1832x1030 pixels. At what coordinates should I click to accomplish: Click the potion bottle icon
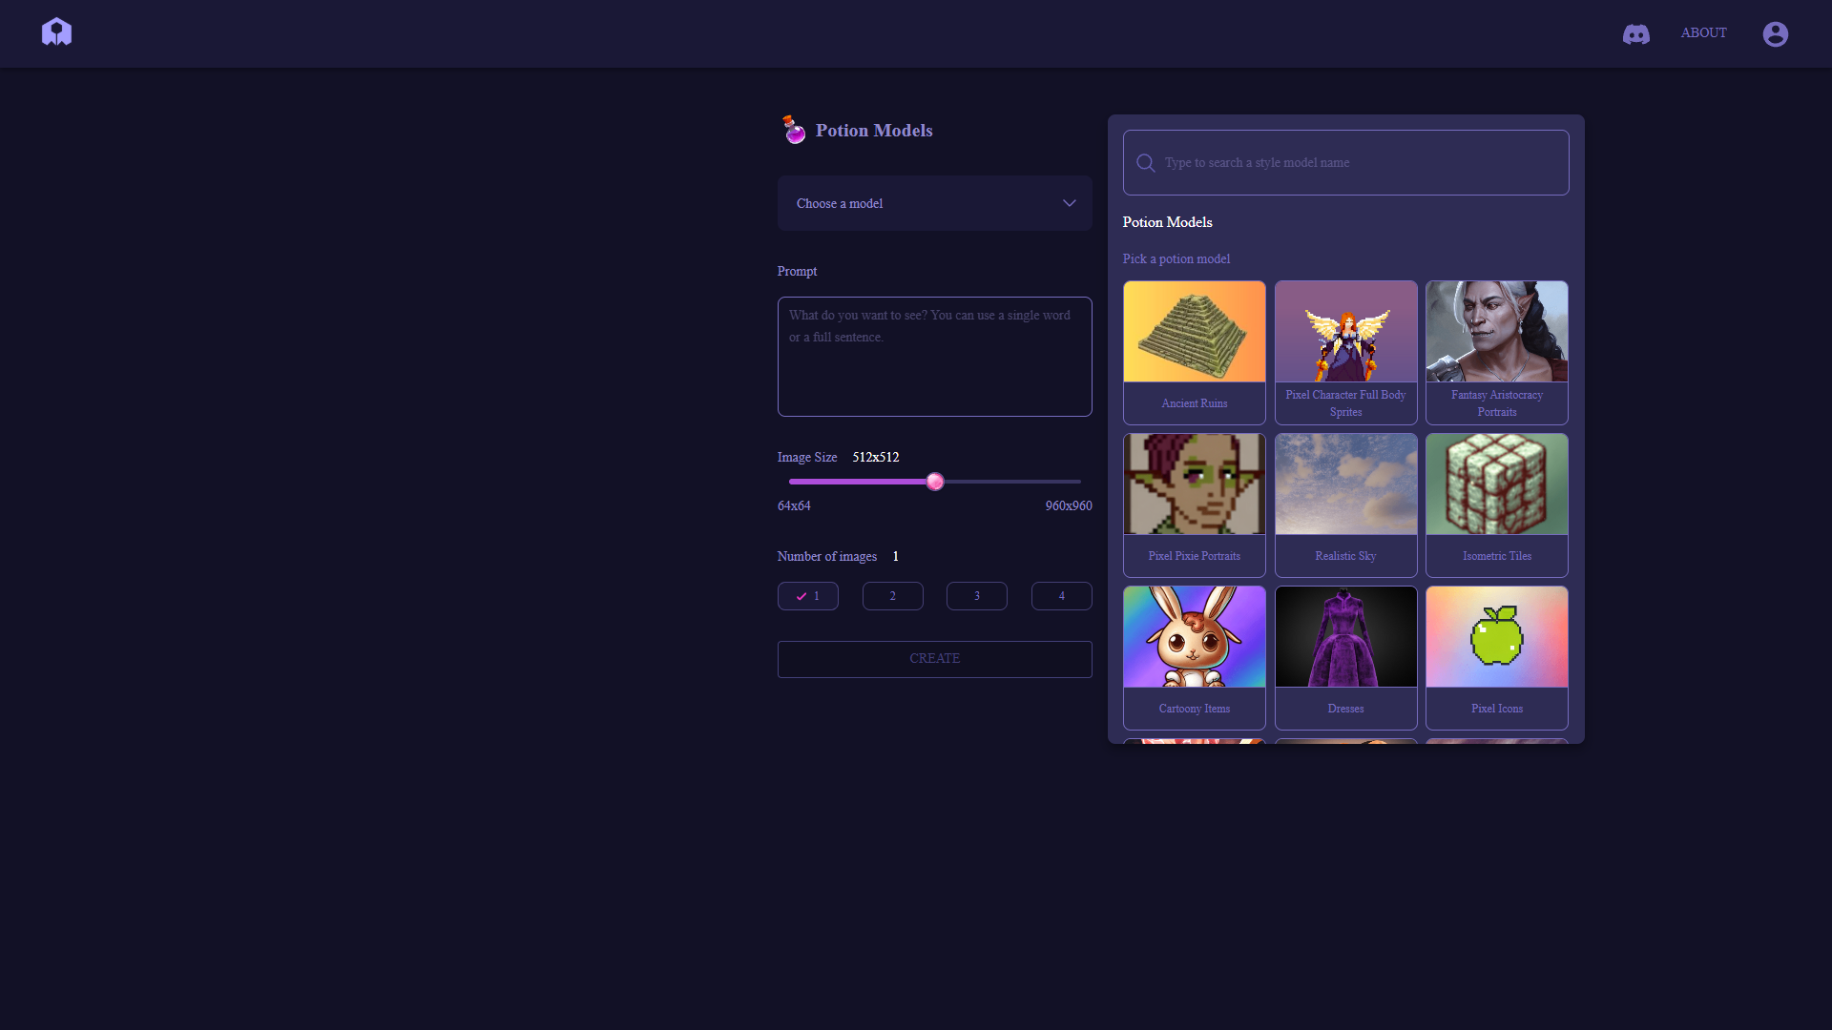[794, 131]
